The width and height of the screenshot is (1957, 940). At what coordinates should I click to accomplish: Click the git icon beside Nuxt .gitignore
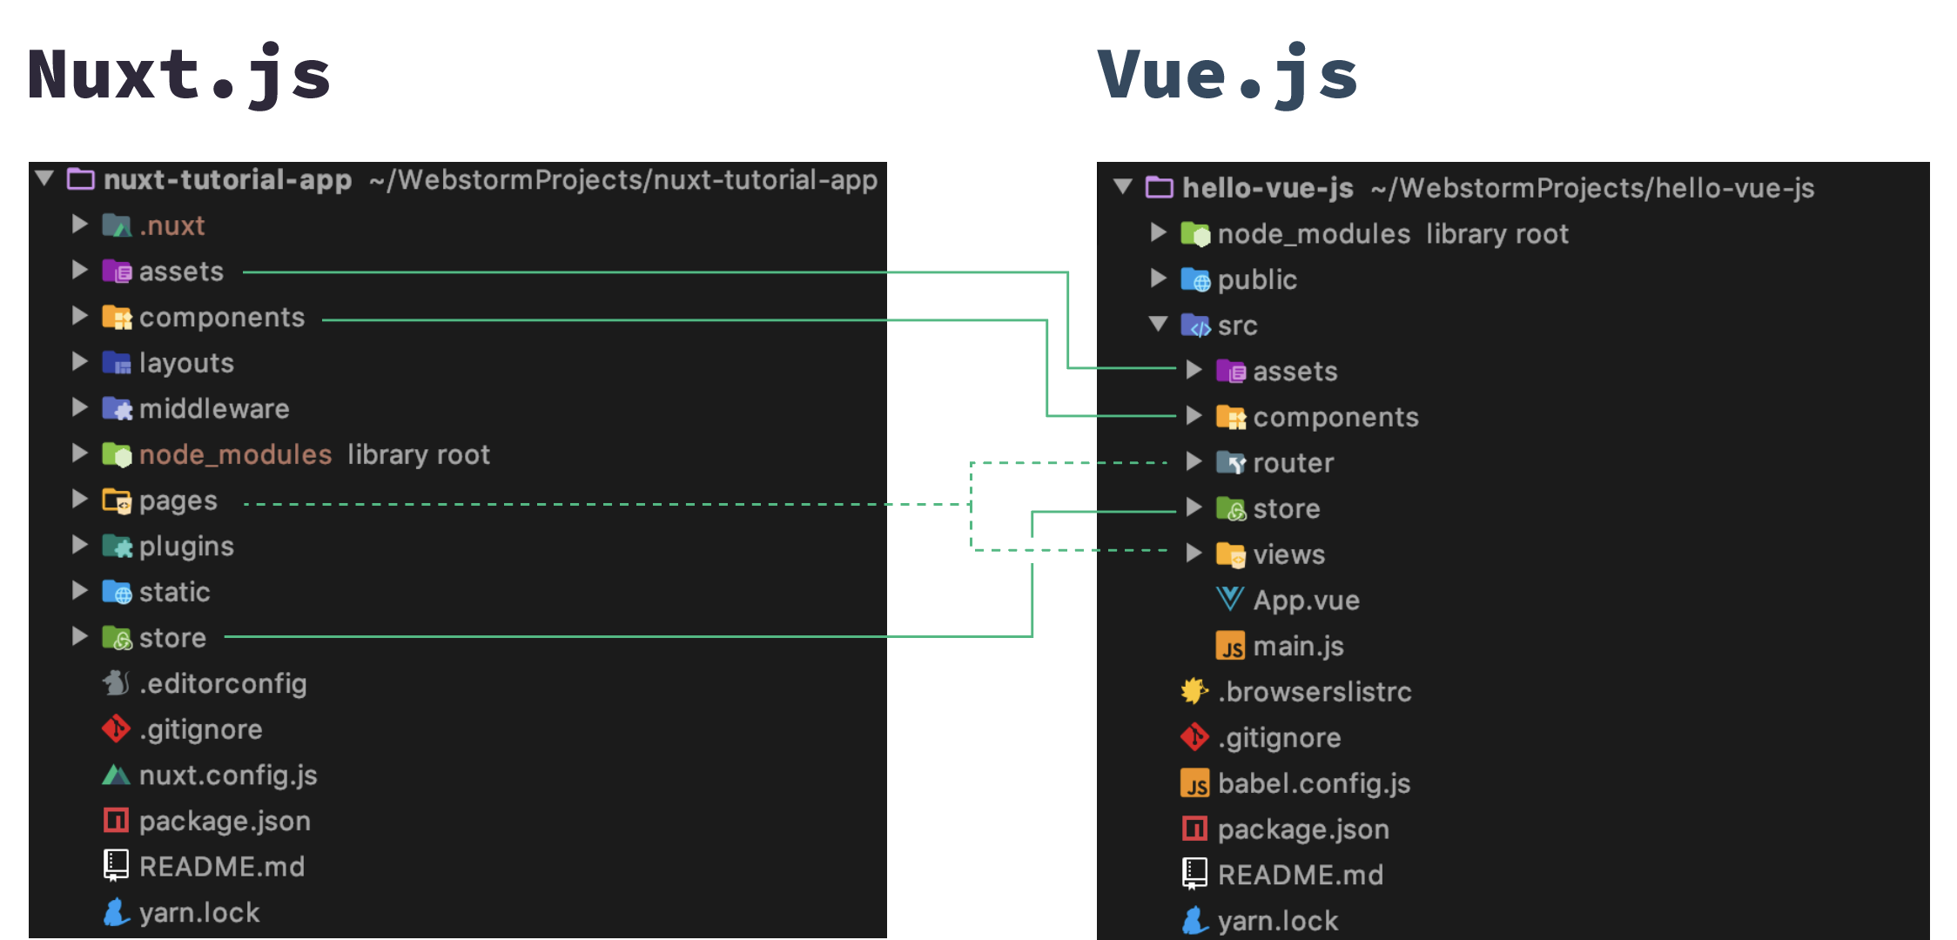(116, 729)
